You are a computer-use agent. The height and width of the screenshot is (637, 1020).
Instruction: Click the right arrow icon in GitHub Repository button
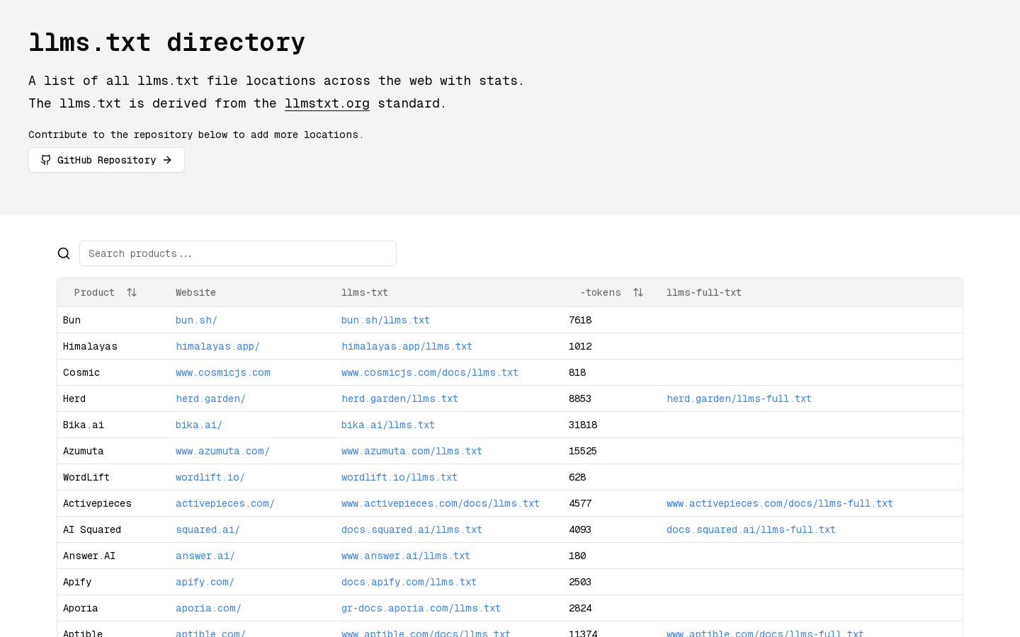167,160
